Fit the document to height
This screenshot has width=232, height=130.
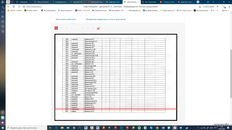click(93, 28)
